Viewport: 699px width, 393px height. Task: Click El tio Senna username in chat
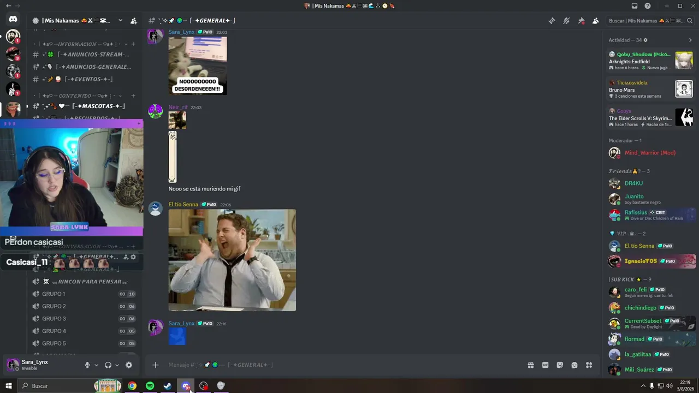[x=183, y=205]
